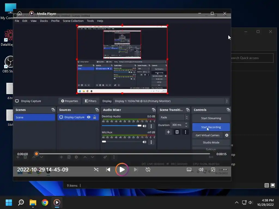This screenshot has height=209, width=279.
Task: Open the Windows Start menu
Action: point(9,202)
